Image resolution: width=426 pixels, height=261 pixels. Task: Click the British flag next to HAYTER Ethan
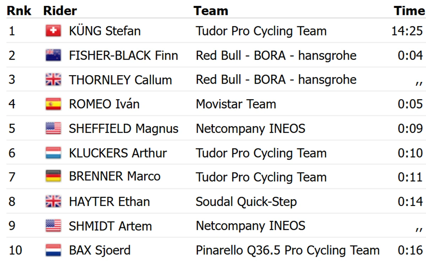[x=53, y=201]
